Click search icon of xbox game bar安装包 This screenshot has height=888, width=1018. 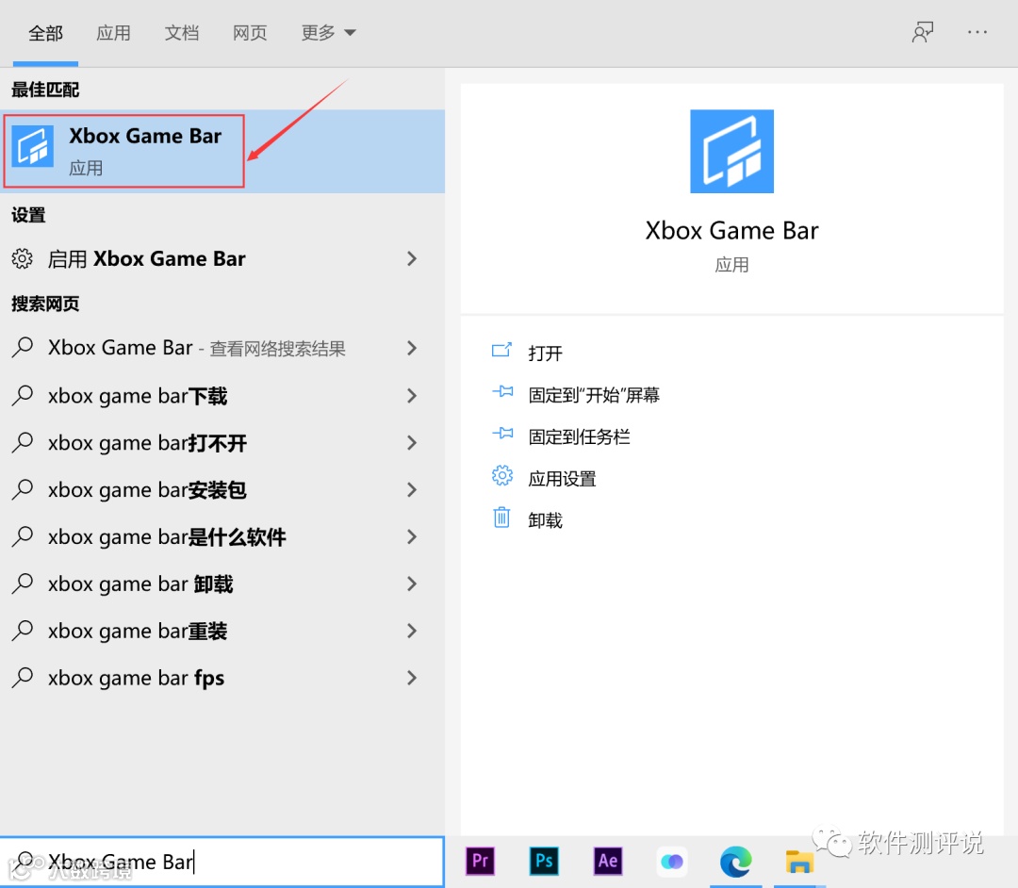coord(23,489)
